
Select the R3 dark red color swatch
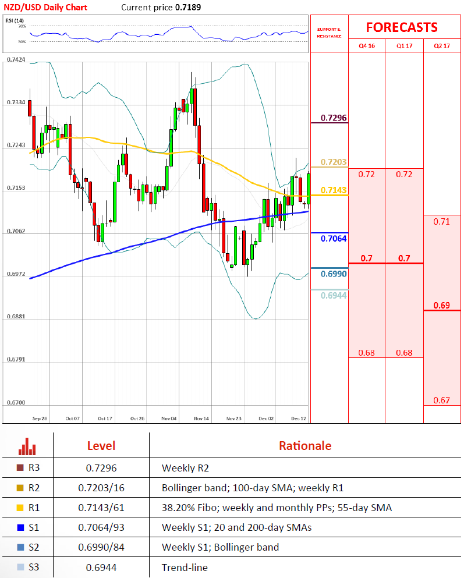pos(20,467)
